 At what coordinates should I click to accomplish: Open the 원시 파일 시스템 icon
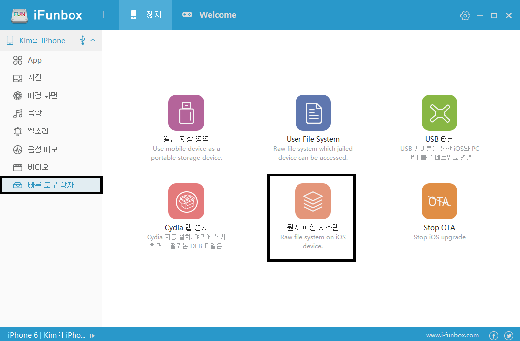[x=313, y=201]
